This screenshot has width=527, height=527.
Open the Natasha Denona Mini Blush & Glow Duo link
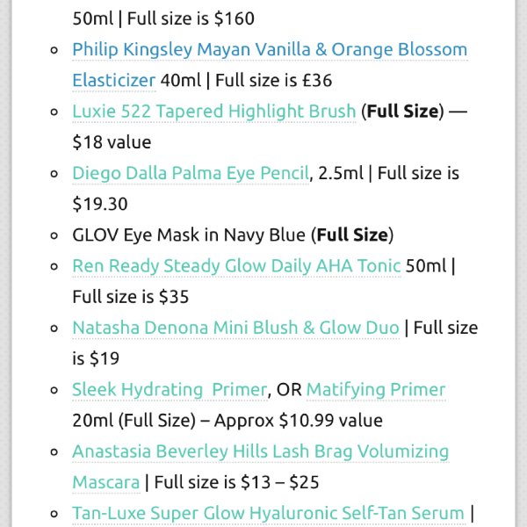235,328
